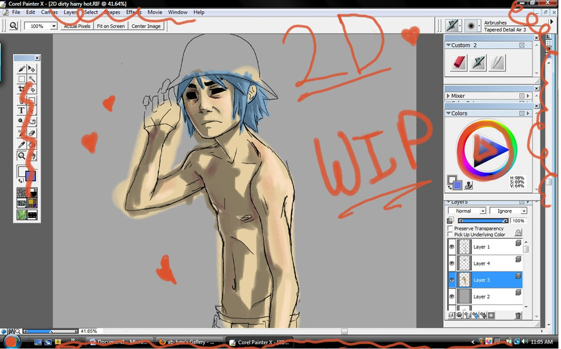Open the brush category selector icon
This screenshot has width=561, height=349.
(453, 26)
